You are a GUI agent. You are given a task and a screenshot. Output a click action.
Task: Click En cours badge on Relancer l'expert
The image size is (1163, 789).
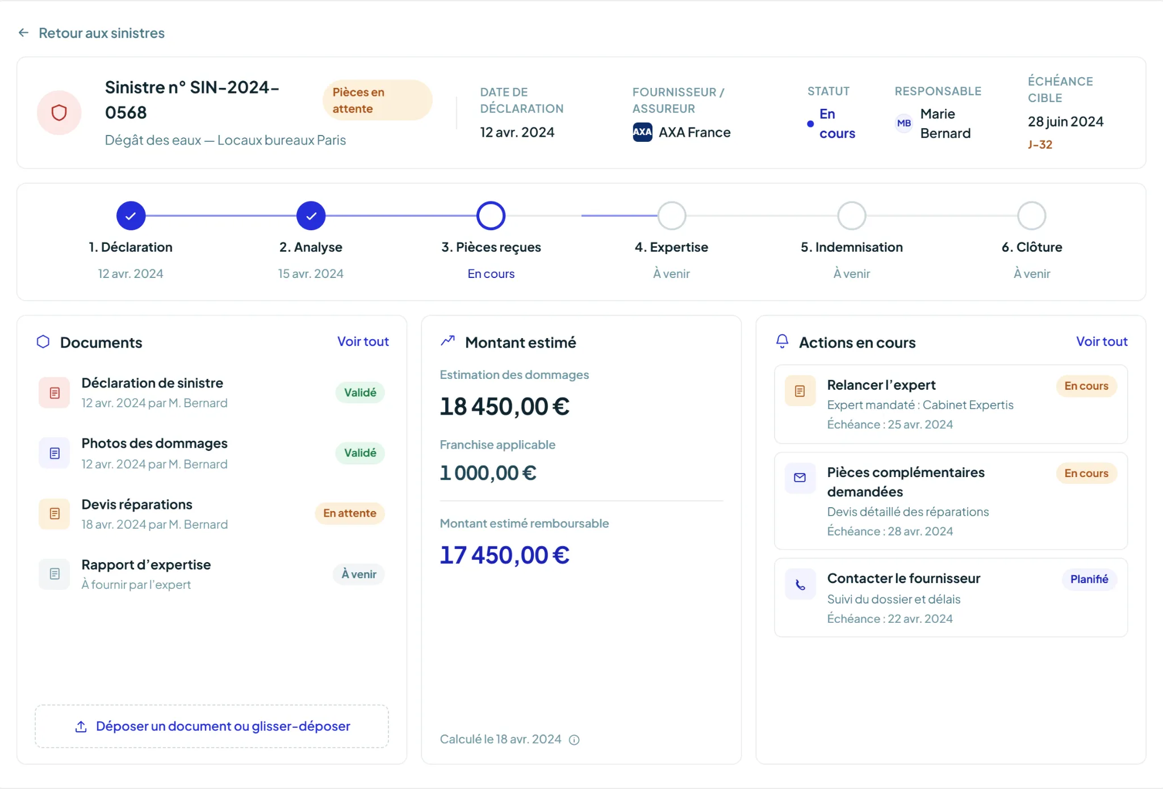tap(1086, 386)
